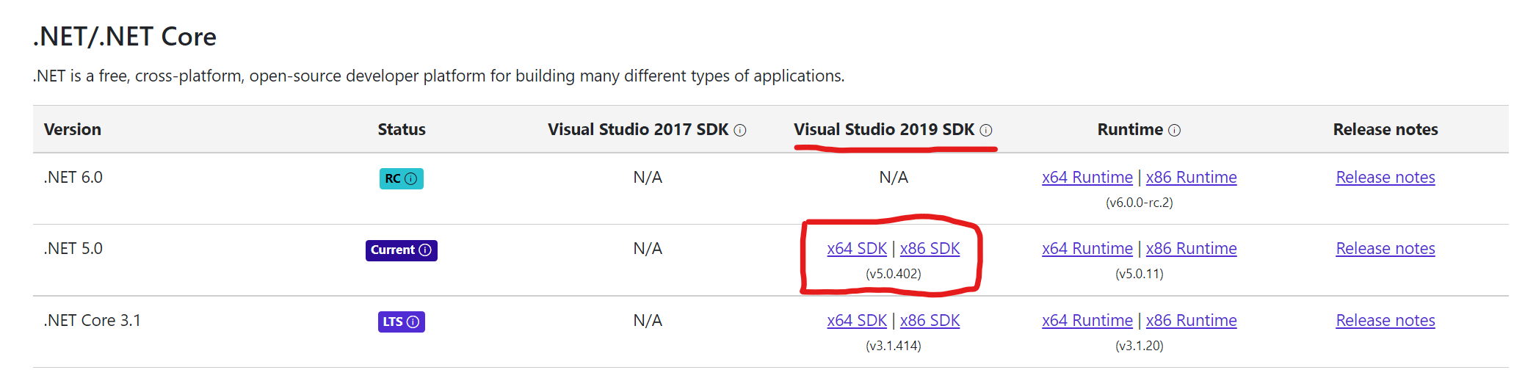This screenshot has height=370, width=1525.
Task: Open x86 Runtime link for .NET Core 3.1
Action: 1191,320
